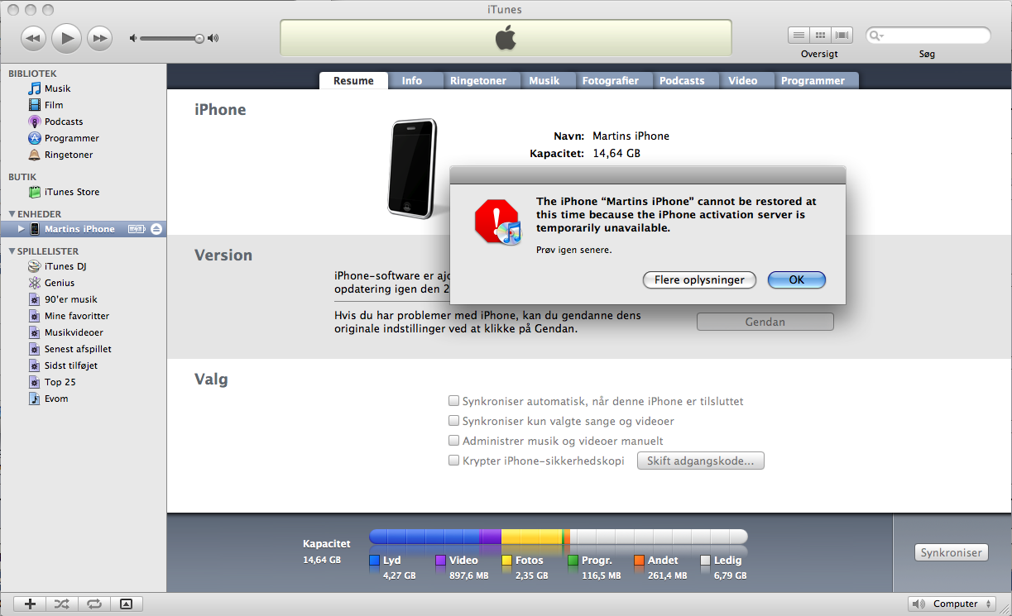Switch to the Resume tab
This screenshot has width=1012, height=616.
coord(353,81)
